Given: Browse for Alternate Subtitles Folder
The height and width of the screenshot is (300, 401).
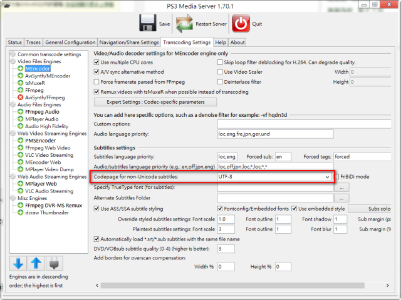Looking at the screenshot, I should point(341,198).
